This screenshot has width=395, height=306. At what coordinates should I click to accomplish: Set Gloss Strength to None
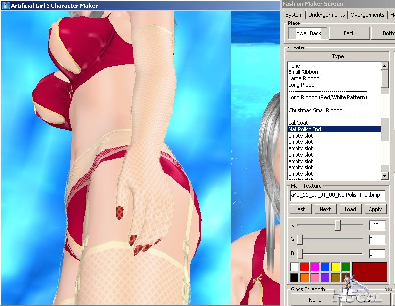315,300
